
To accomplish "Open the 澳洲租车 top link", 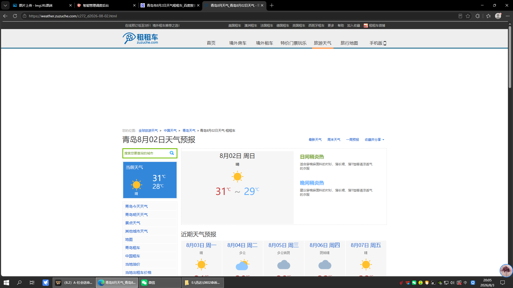I will (251, 26).
